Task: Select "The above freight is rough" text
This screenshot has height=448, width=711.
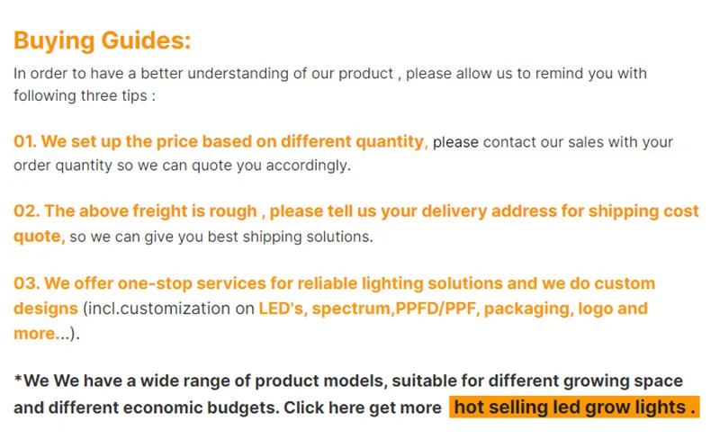Action: pos(151,211)
